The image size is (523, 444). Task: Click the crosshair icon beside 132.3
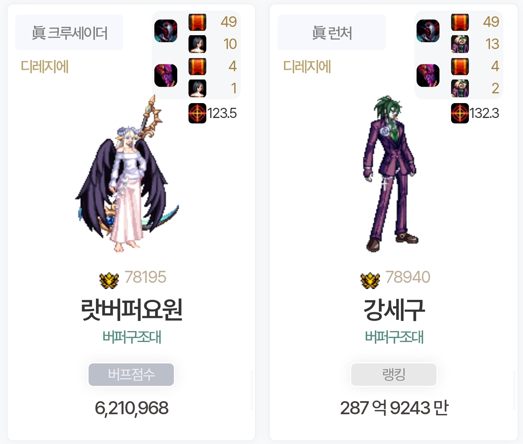click(460, 113)
